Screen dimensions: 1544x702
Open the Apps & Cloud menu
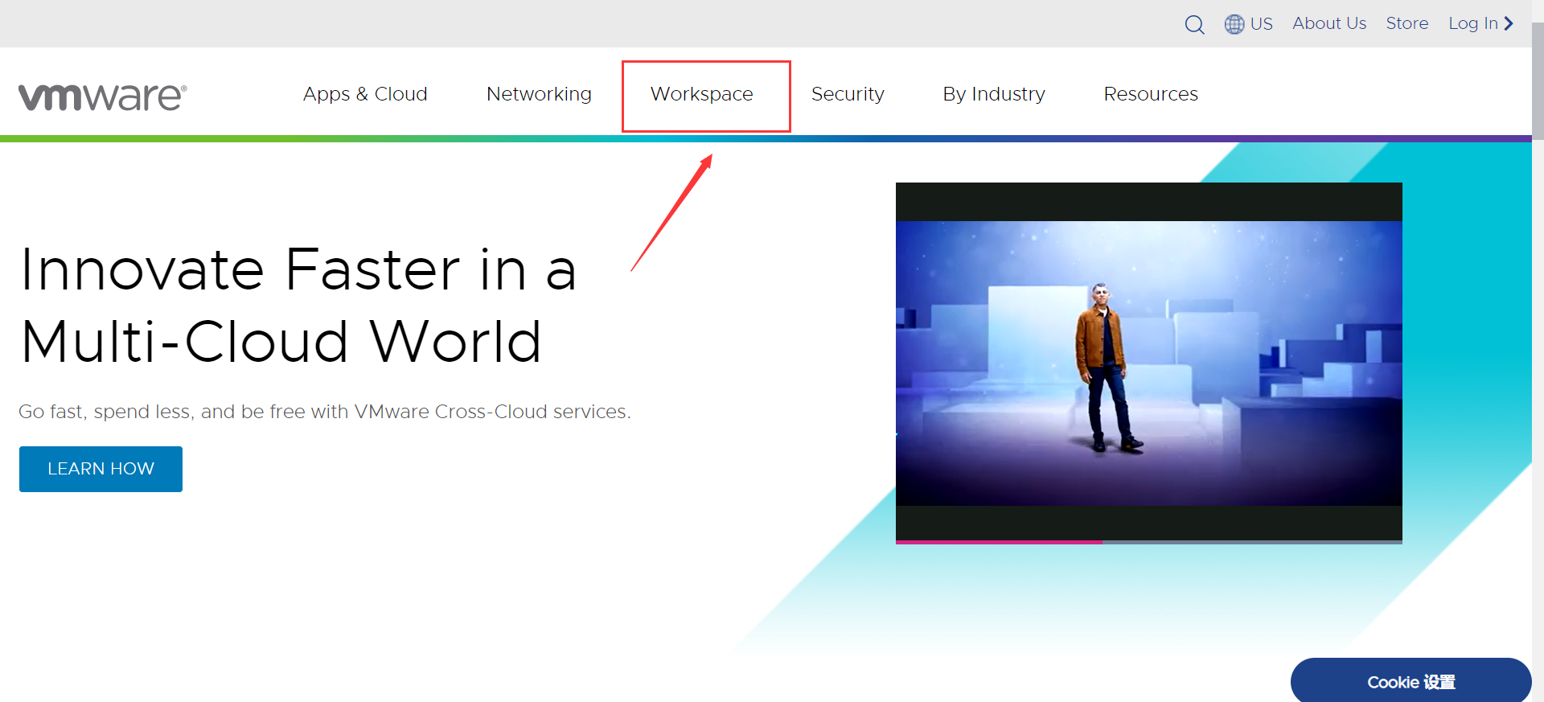(x=365, y=94)
